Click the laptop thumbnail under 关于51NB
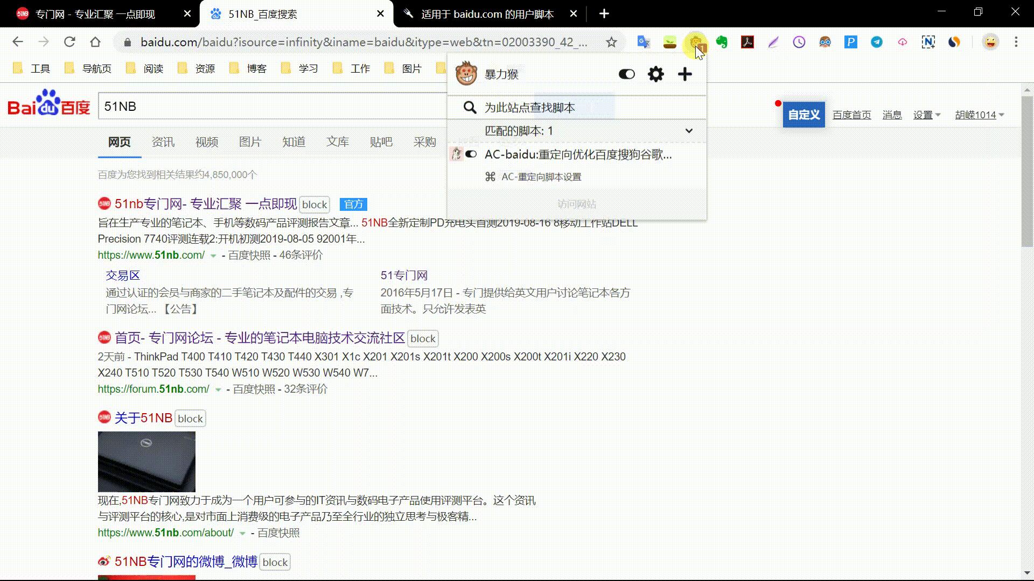Image resolution: width=1034 pixels, height=581 pixels. pos(146,462)
